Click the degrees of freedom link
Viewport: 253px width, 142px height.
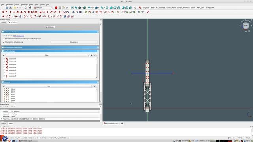[x=19, y=36]
